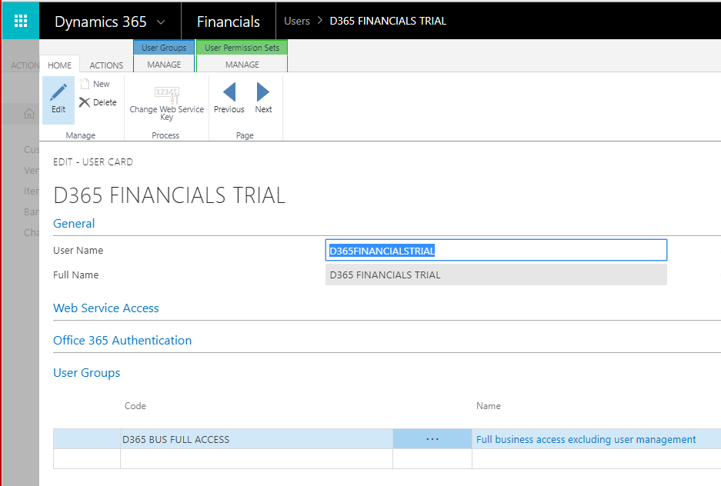This screenshot has width=721, height=486.
Task: Open Financials app link in header
Action: pos(229,22)
